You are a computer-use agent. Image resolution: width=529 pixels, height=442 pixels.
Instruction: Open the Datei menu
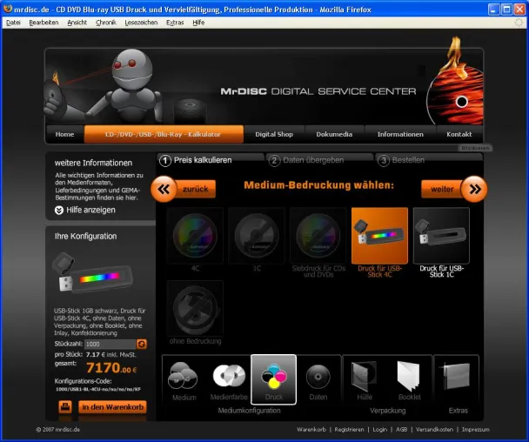tap(13, 23)
